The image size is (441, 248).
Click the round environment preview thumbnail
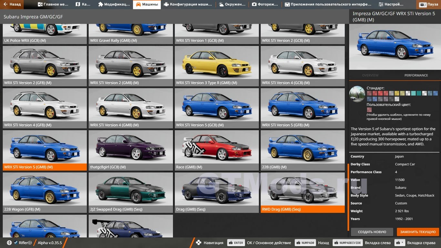click(357, 94)
